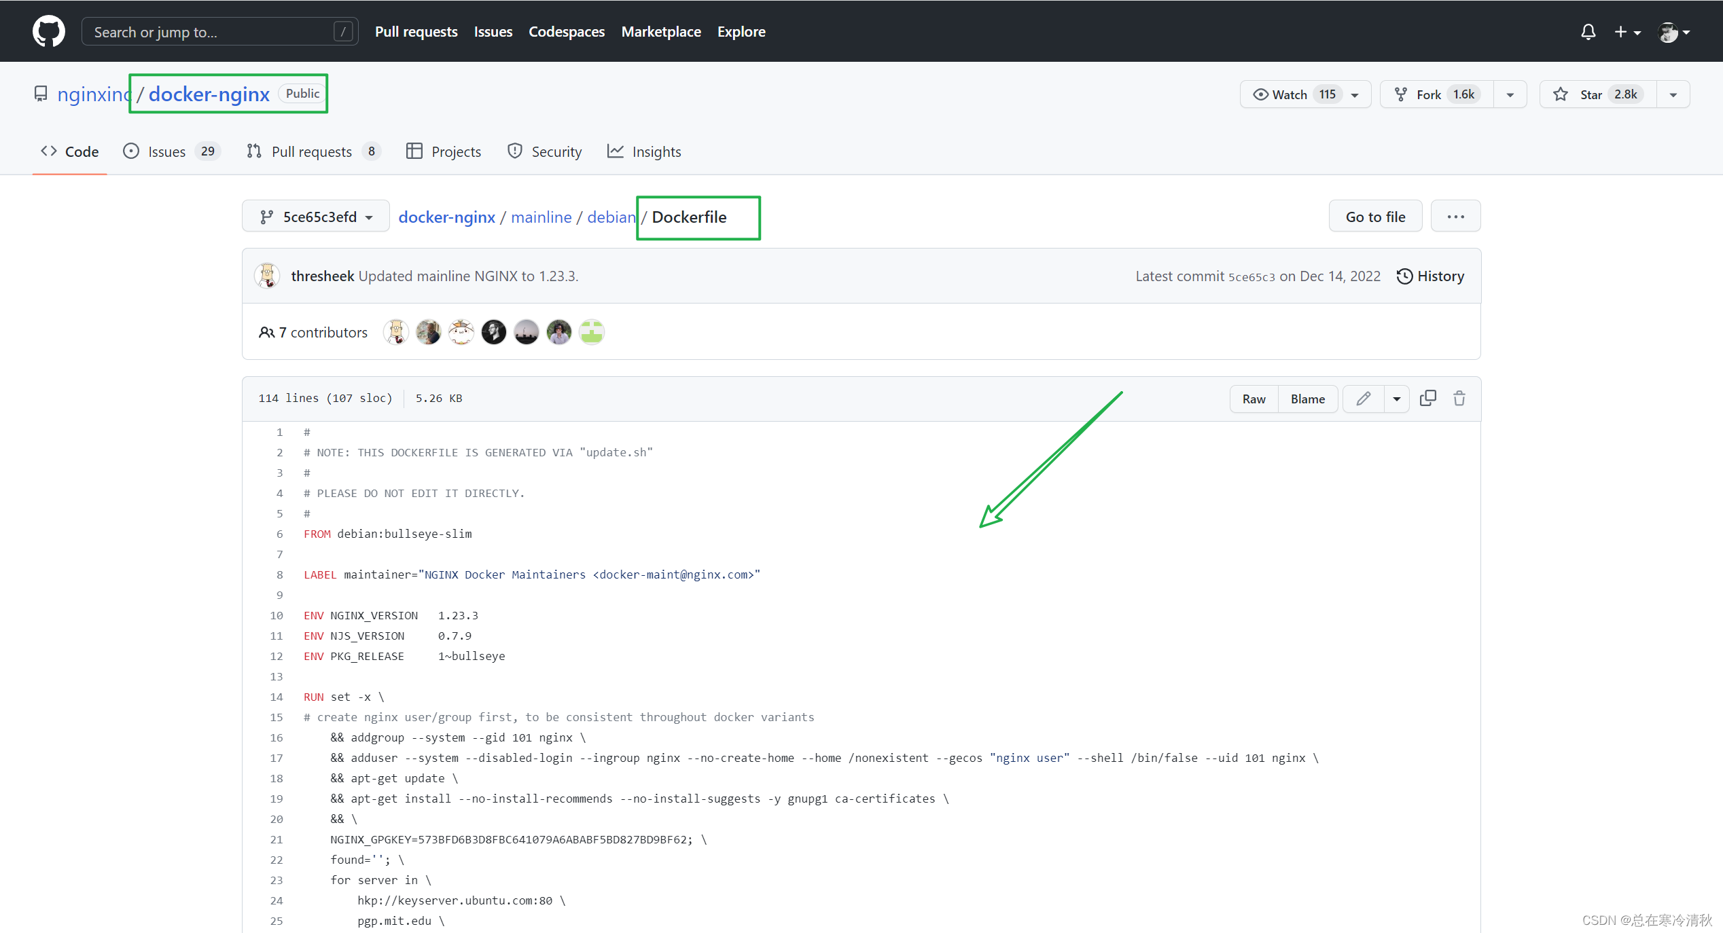Select the Code tab
1723x933 pixels.
[71, 151]
